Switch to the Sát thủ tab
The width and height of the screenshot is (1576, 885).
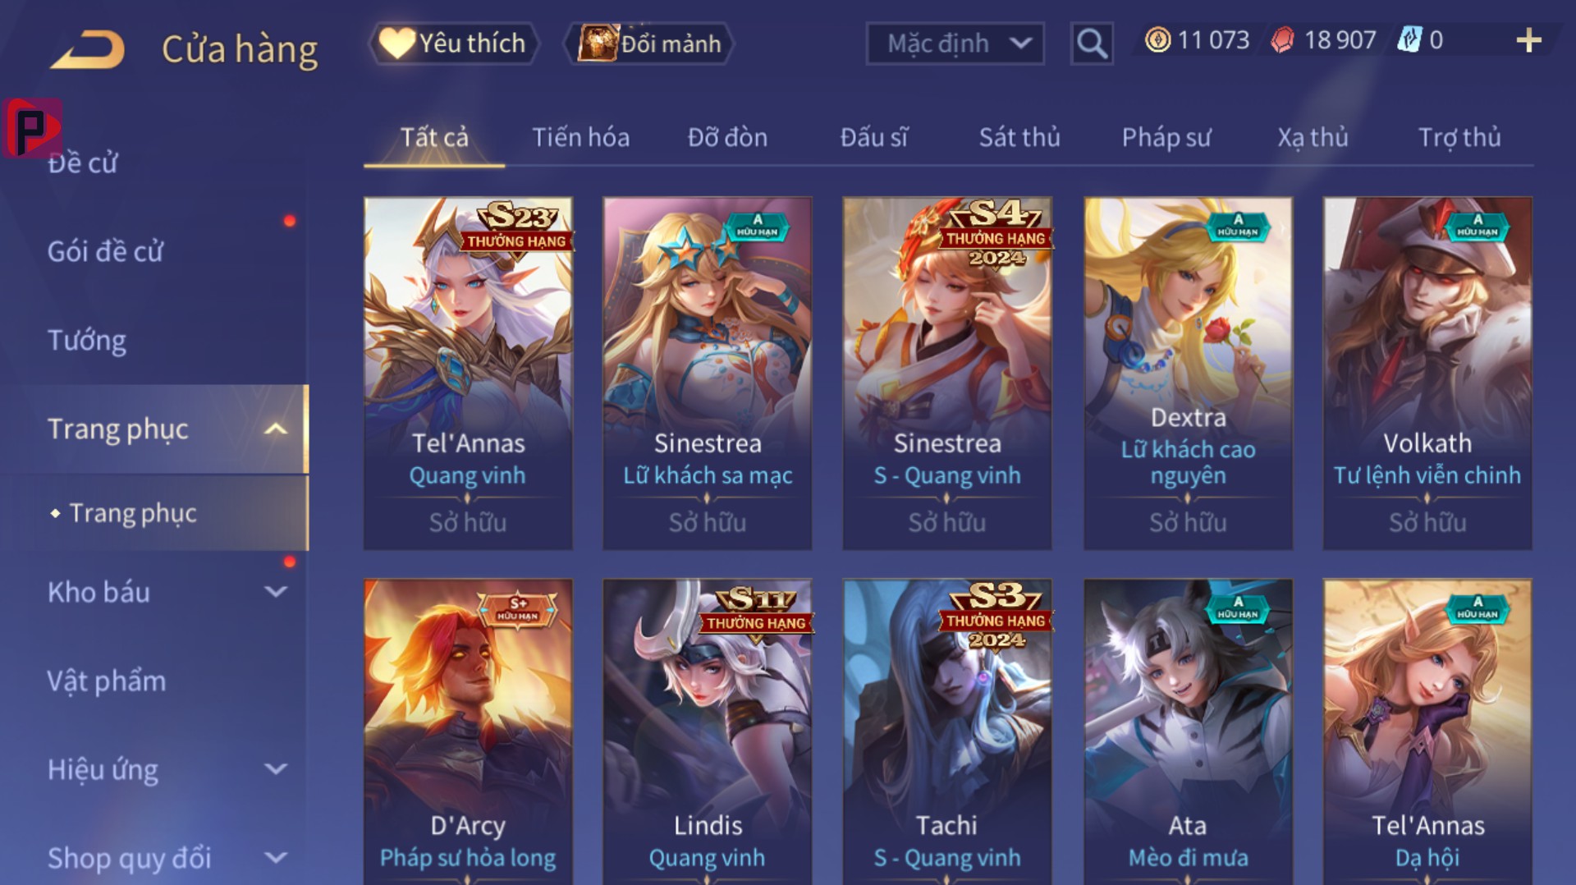click(1019, 137)
